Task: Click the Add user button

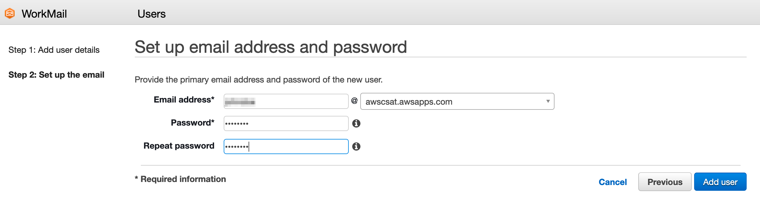Action: pos(720,182)
